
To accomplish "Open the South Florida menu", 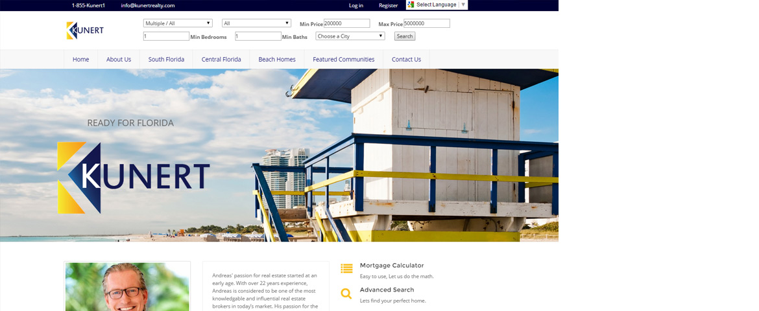I will coord(166,60).
